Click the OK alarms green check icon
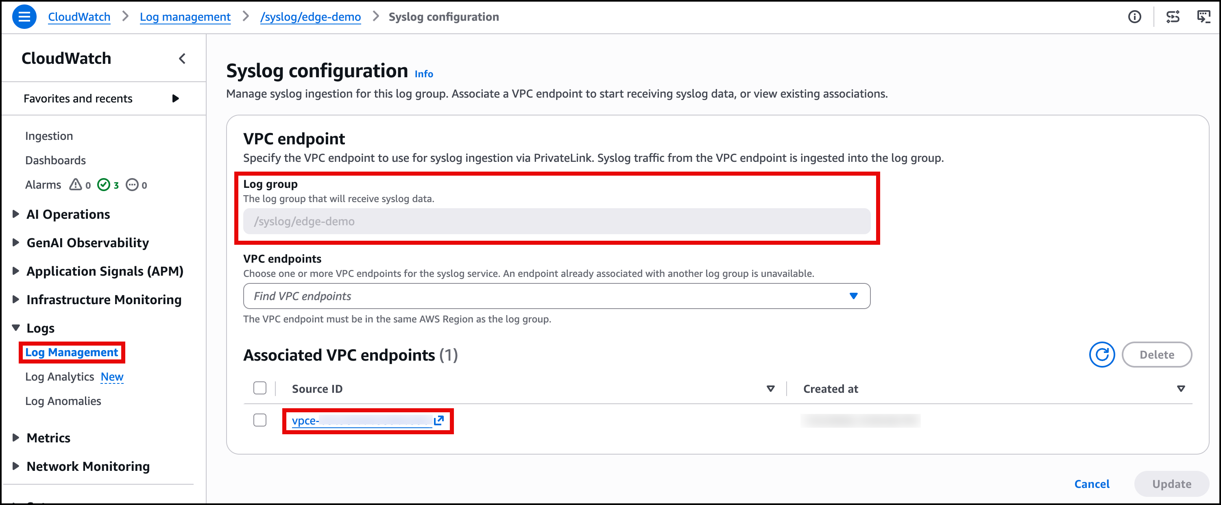Image resolution: width=1221 pixels, height=505 pixels. pos(103,185)
